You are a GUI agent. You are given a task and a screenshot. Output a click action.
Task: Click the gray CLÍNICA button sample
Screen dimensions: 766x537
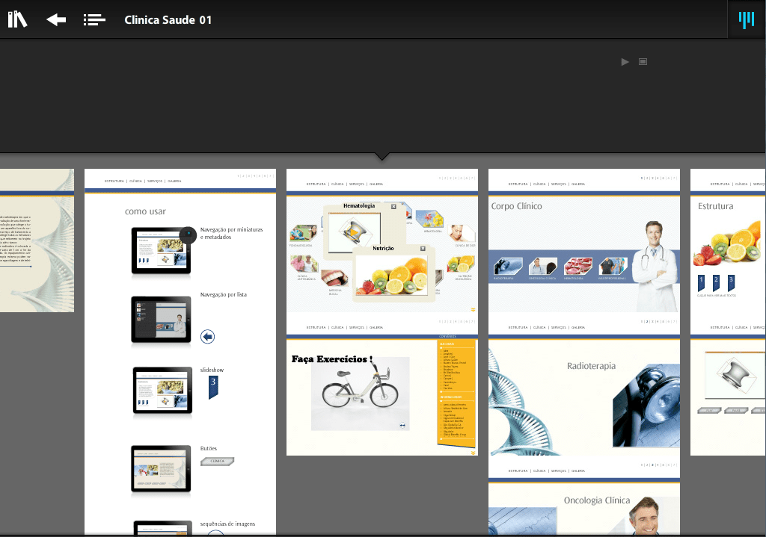tap(218, 461)
